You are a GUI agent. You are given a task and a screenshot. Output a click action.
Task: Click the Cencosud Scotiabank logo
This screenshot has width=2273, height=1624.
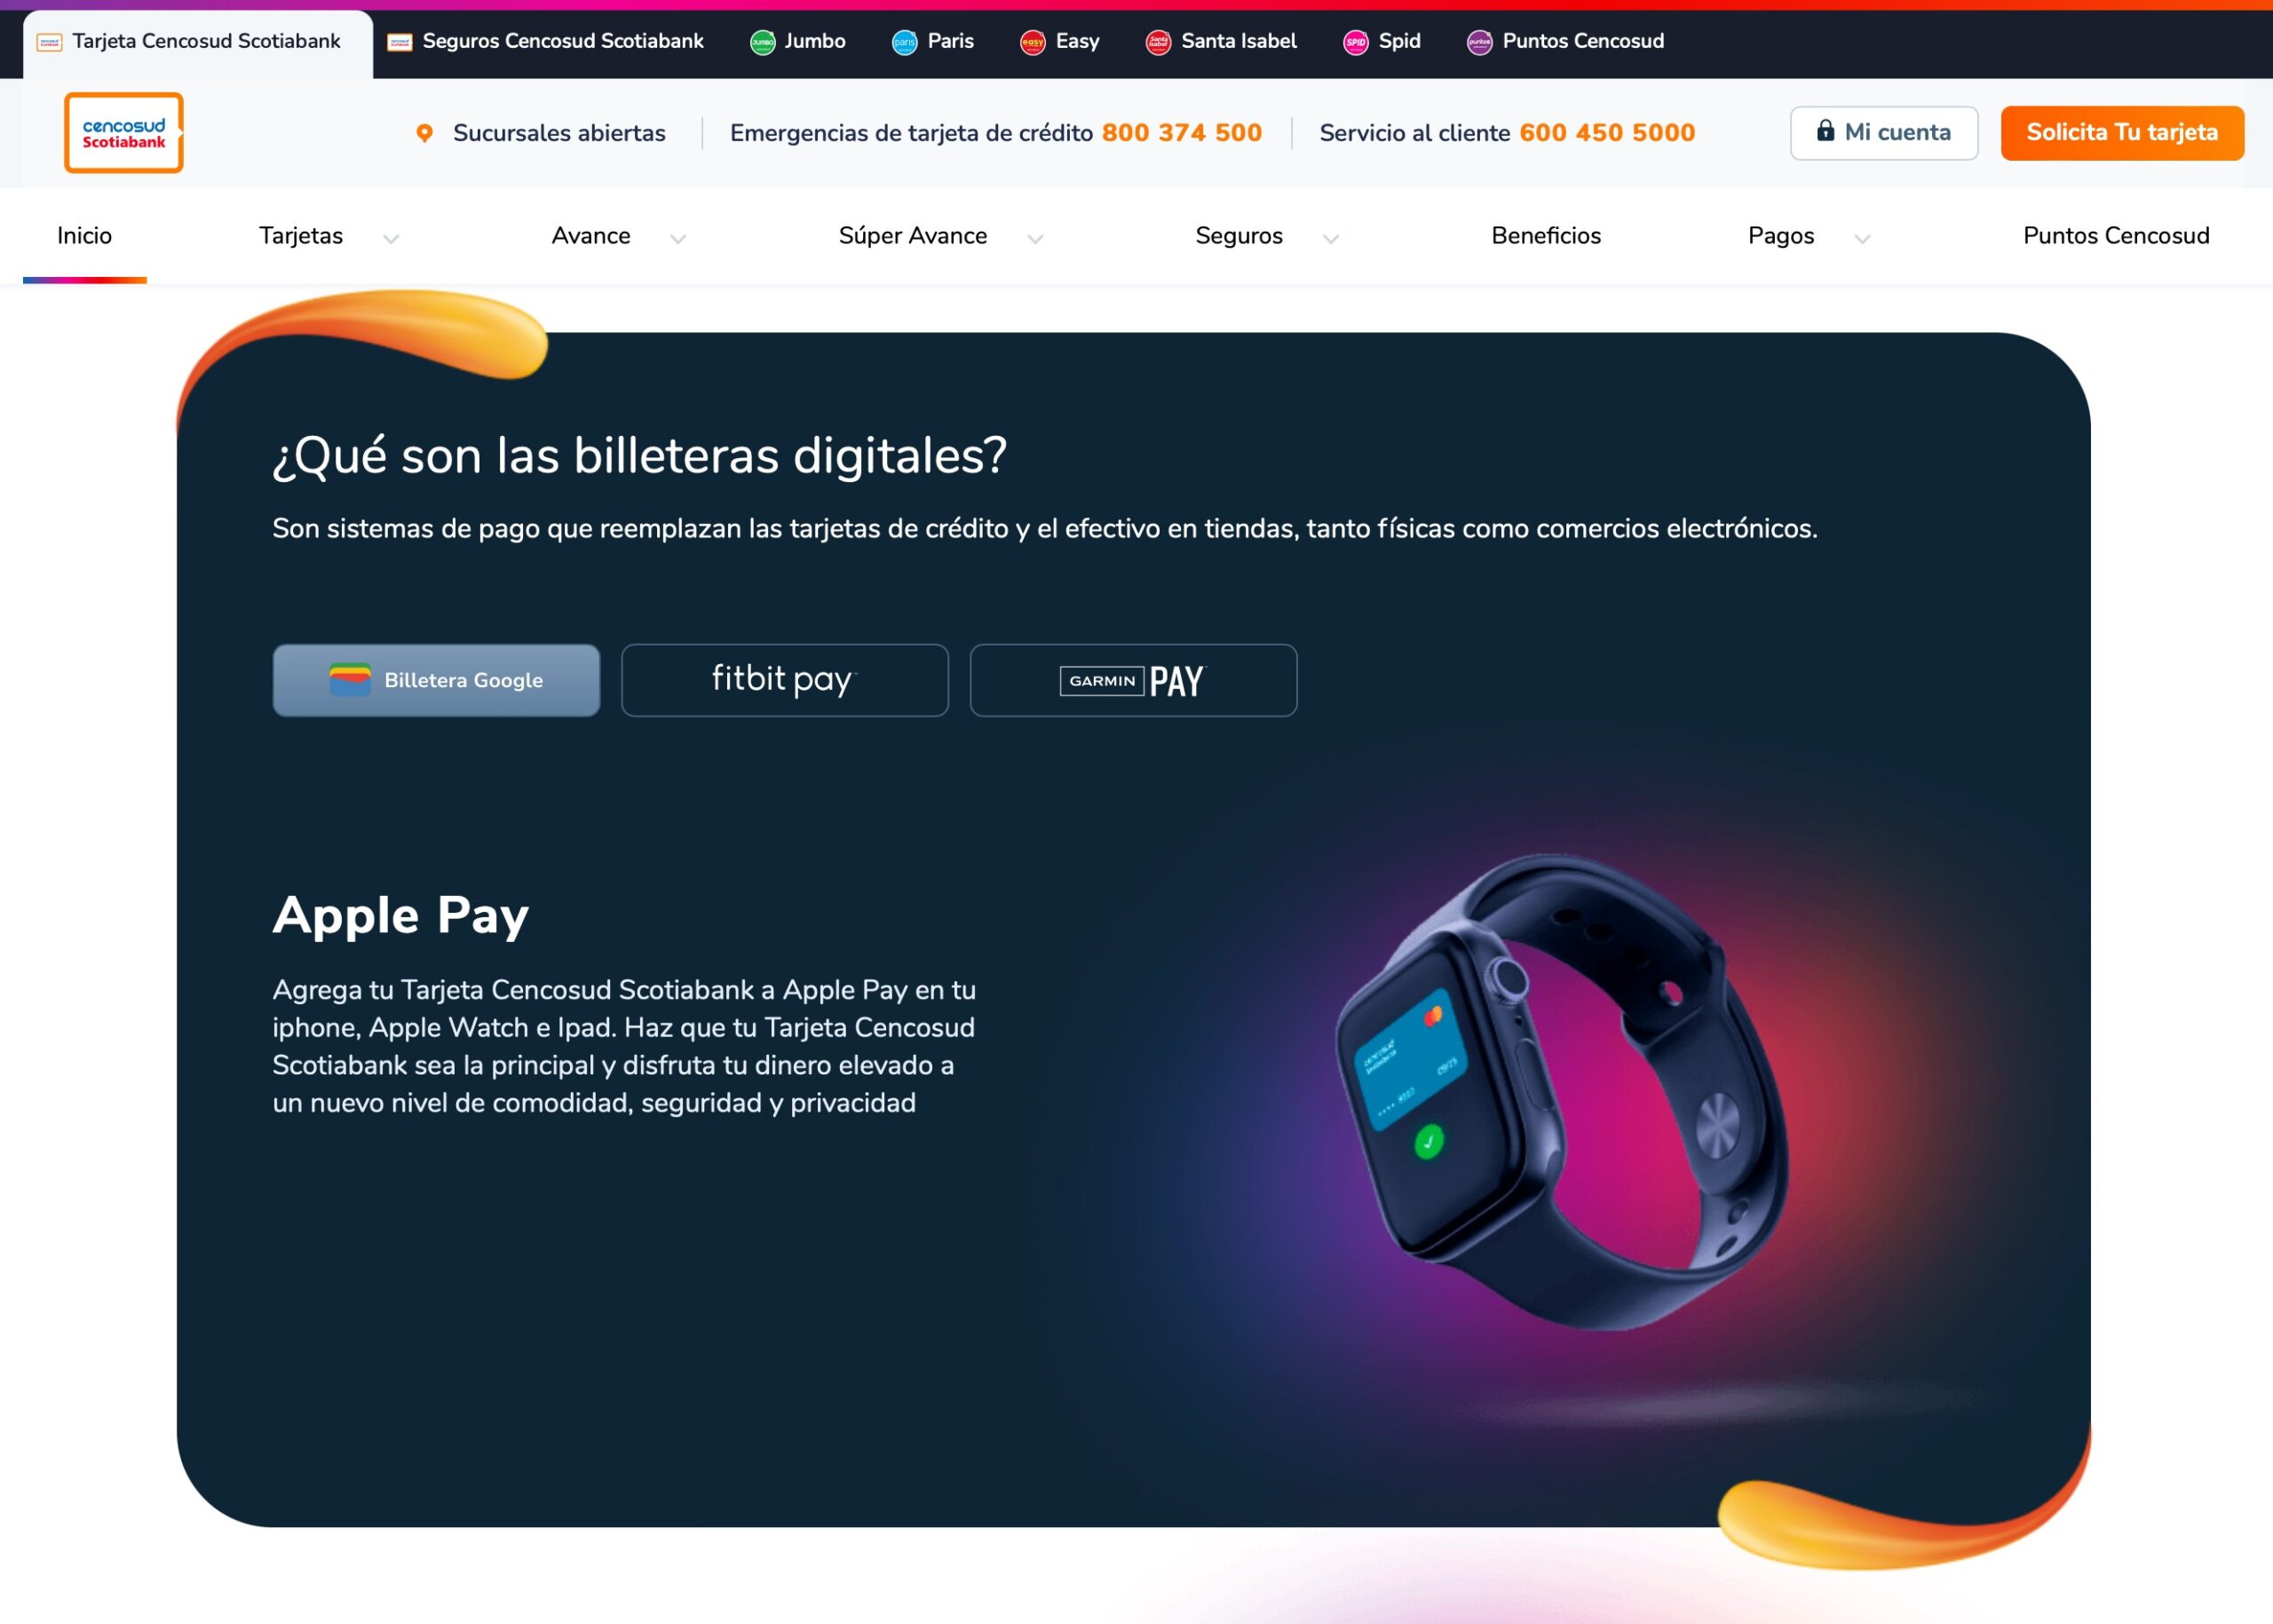pyautogui.click(x=124, y=133)
